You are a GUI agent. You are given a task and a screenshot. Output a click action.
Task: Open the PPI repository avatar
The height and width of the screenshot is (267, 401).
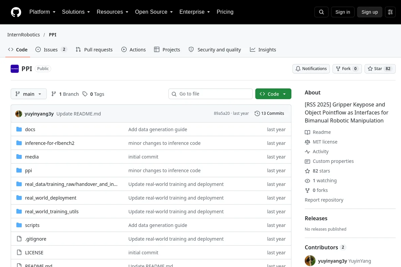[x=15, y=69]
